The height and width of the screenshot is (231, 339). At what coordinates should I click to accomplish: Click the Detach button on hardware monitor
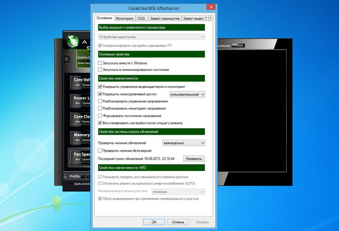tap(238, 46)
